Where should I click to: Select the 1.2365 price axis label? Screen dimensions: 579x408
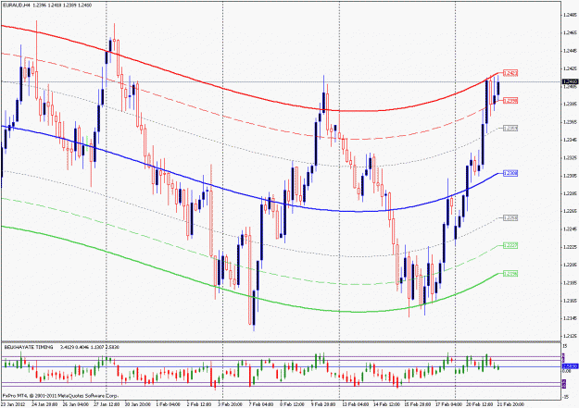tap(571, 122)
